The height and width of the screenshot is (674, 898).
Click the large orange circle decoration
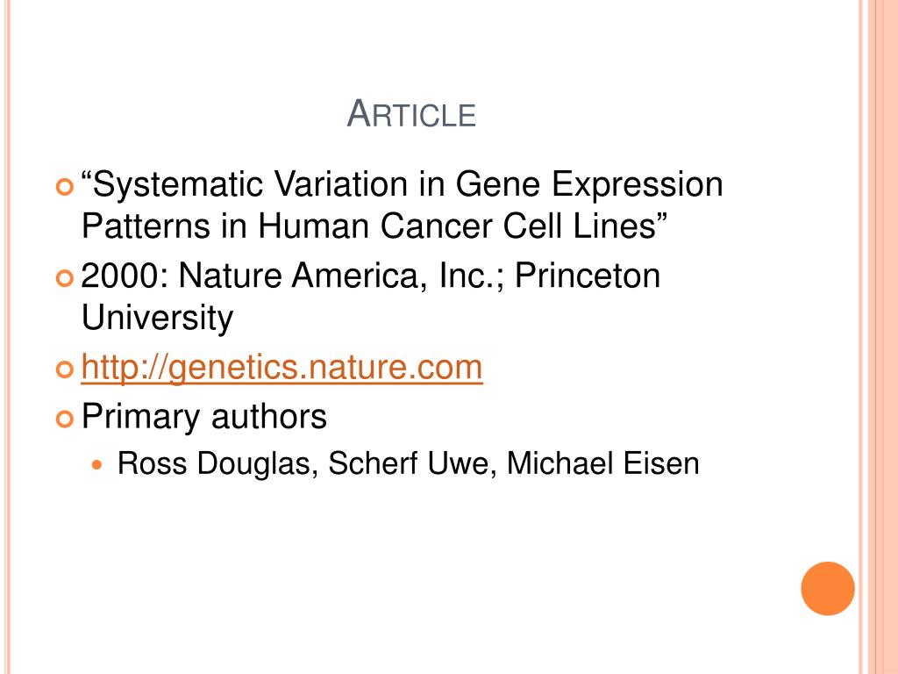(828, 589)
